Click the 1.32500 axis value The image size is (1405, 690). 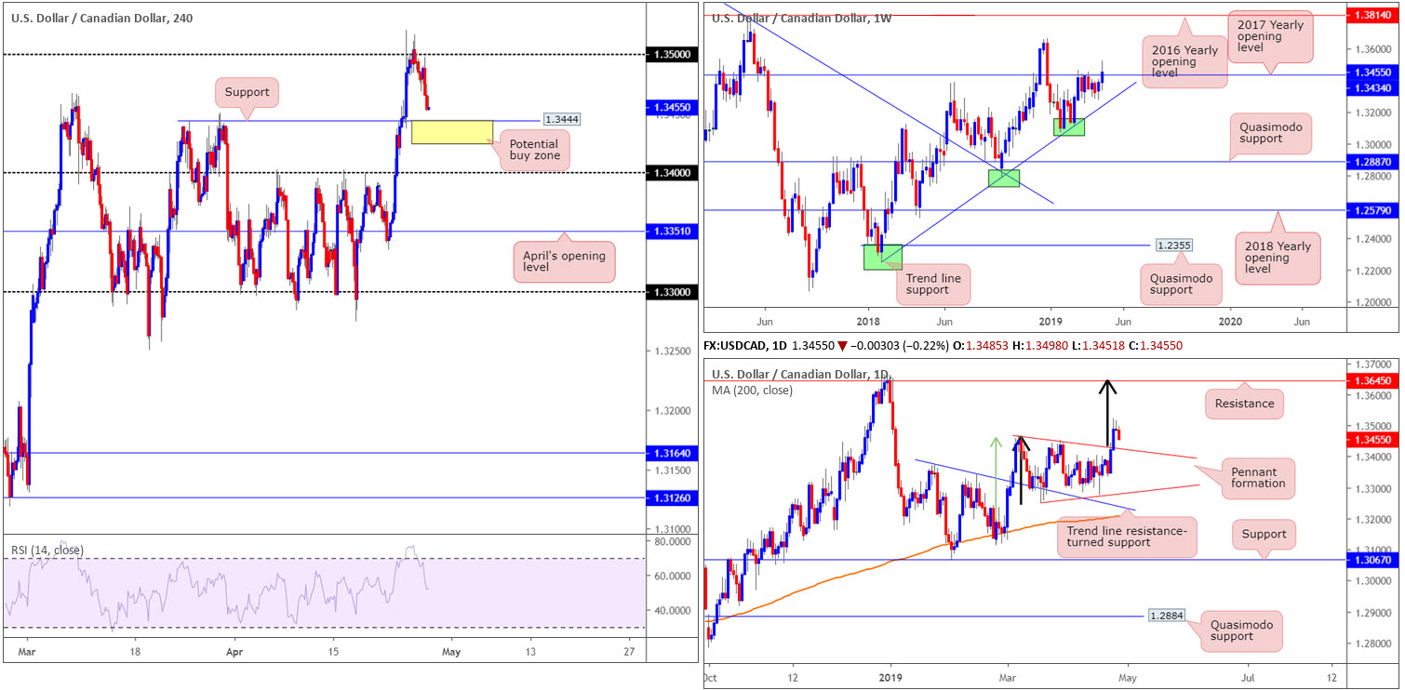pos(673,352)
